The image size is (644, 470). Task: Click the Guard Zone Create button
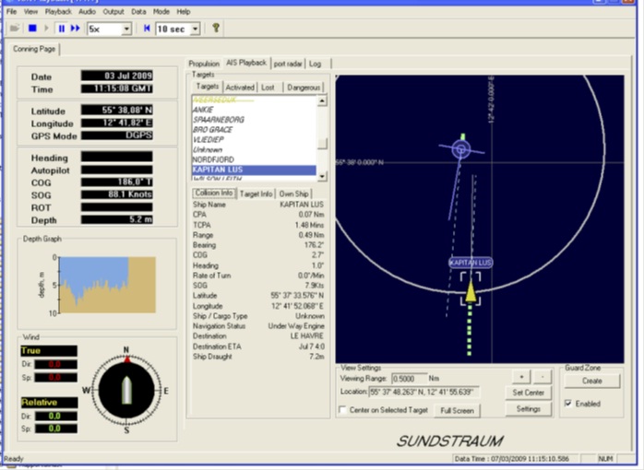(x=591, y=380)
